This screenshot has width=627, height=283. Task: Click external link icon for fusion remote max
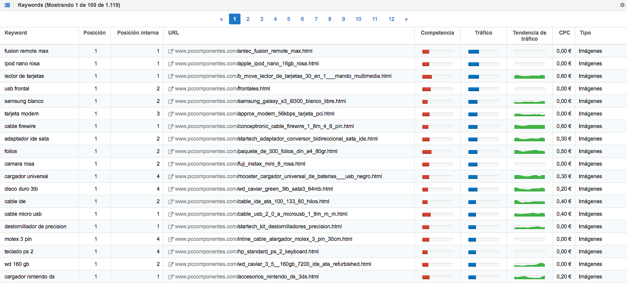[171, 51]
